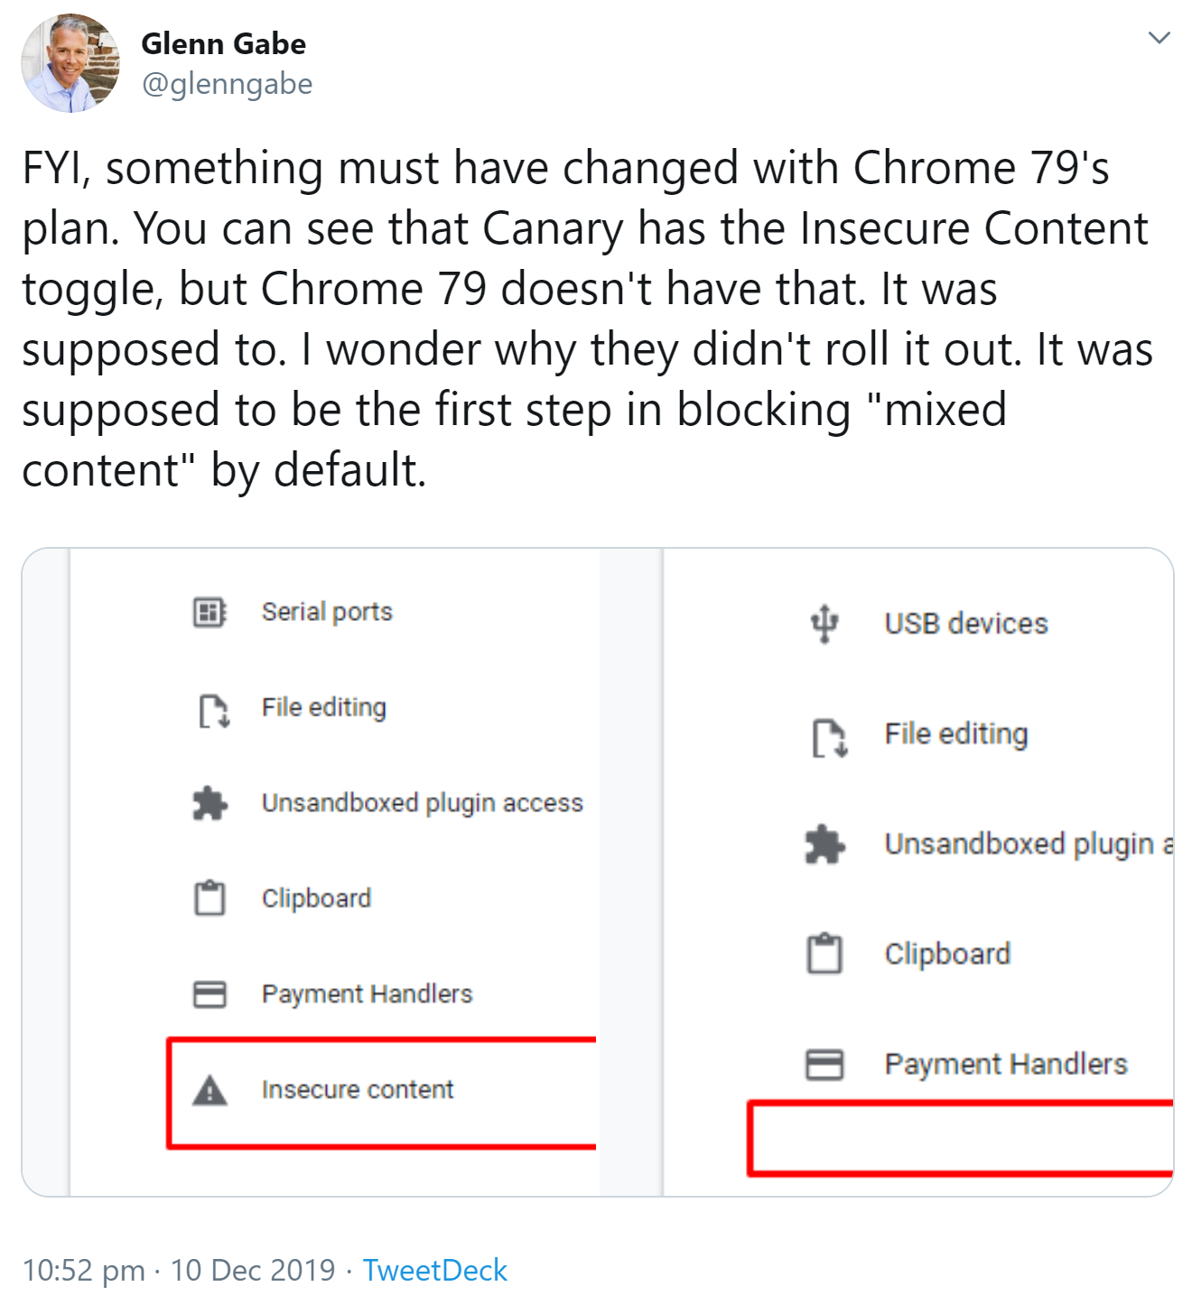Viewport: 1192px width, 1305px height.
Task: Select the Serial ports icon
Action: click(210, 612)
